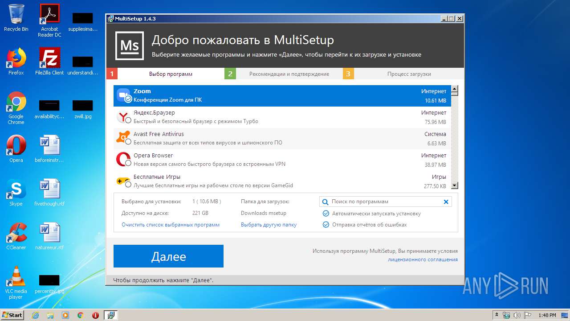
Task: Click Выбрать другую папку link
Action: tap(269, 225)
